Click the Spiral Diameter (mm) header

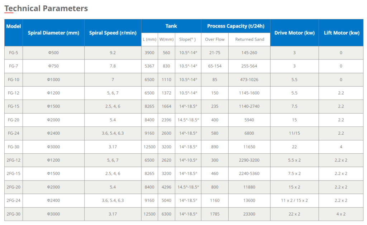[54, 33]
